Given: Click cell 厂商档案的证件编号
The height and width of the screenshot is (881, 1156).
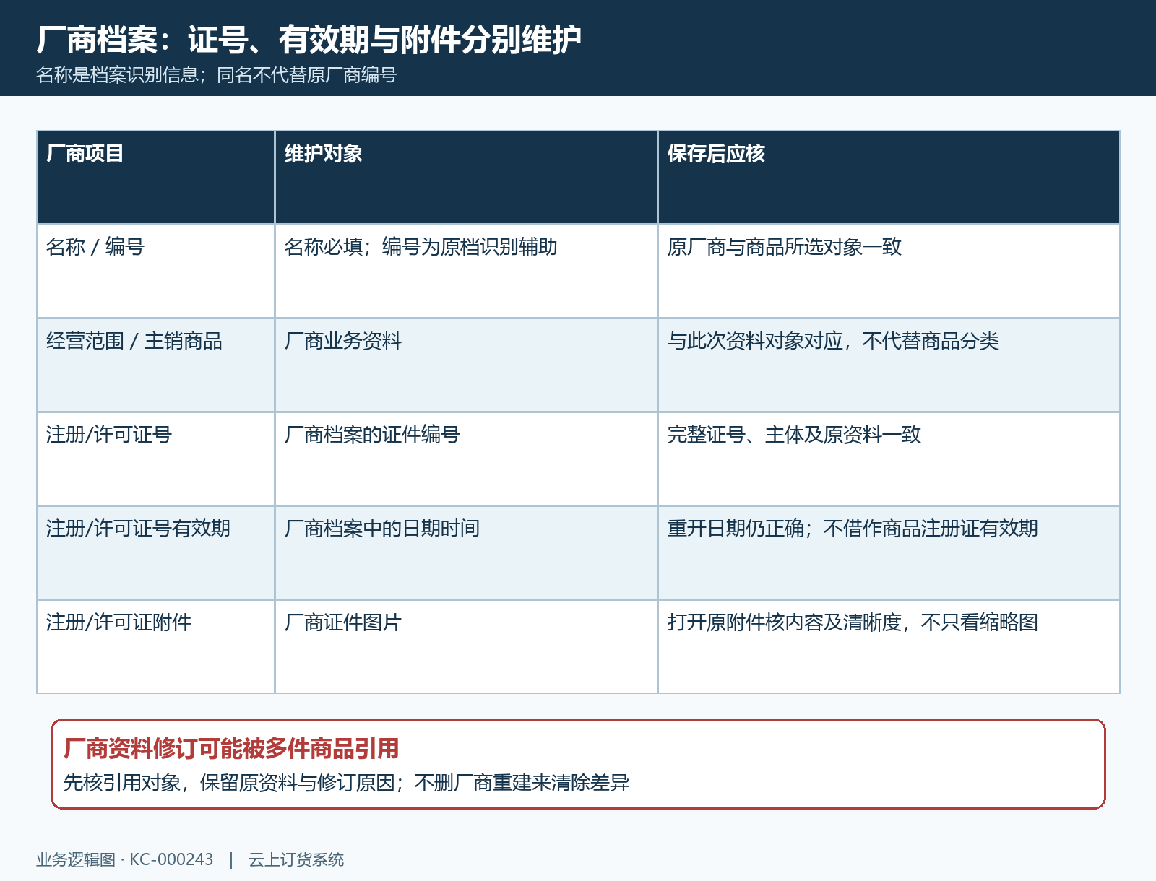Looking at the screenshot, I should 466,459.
